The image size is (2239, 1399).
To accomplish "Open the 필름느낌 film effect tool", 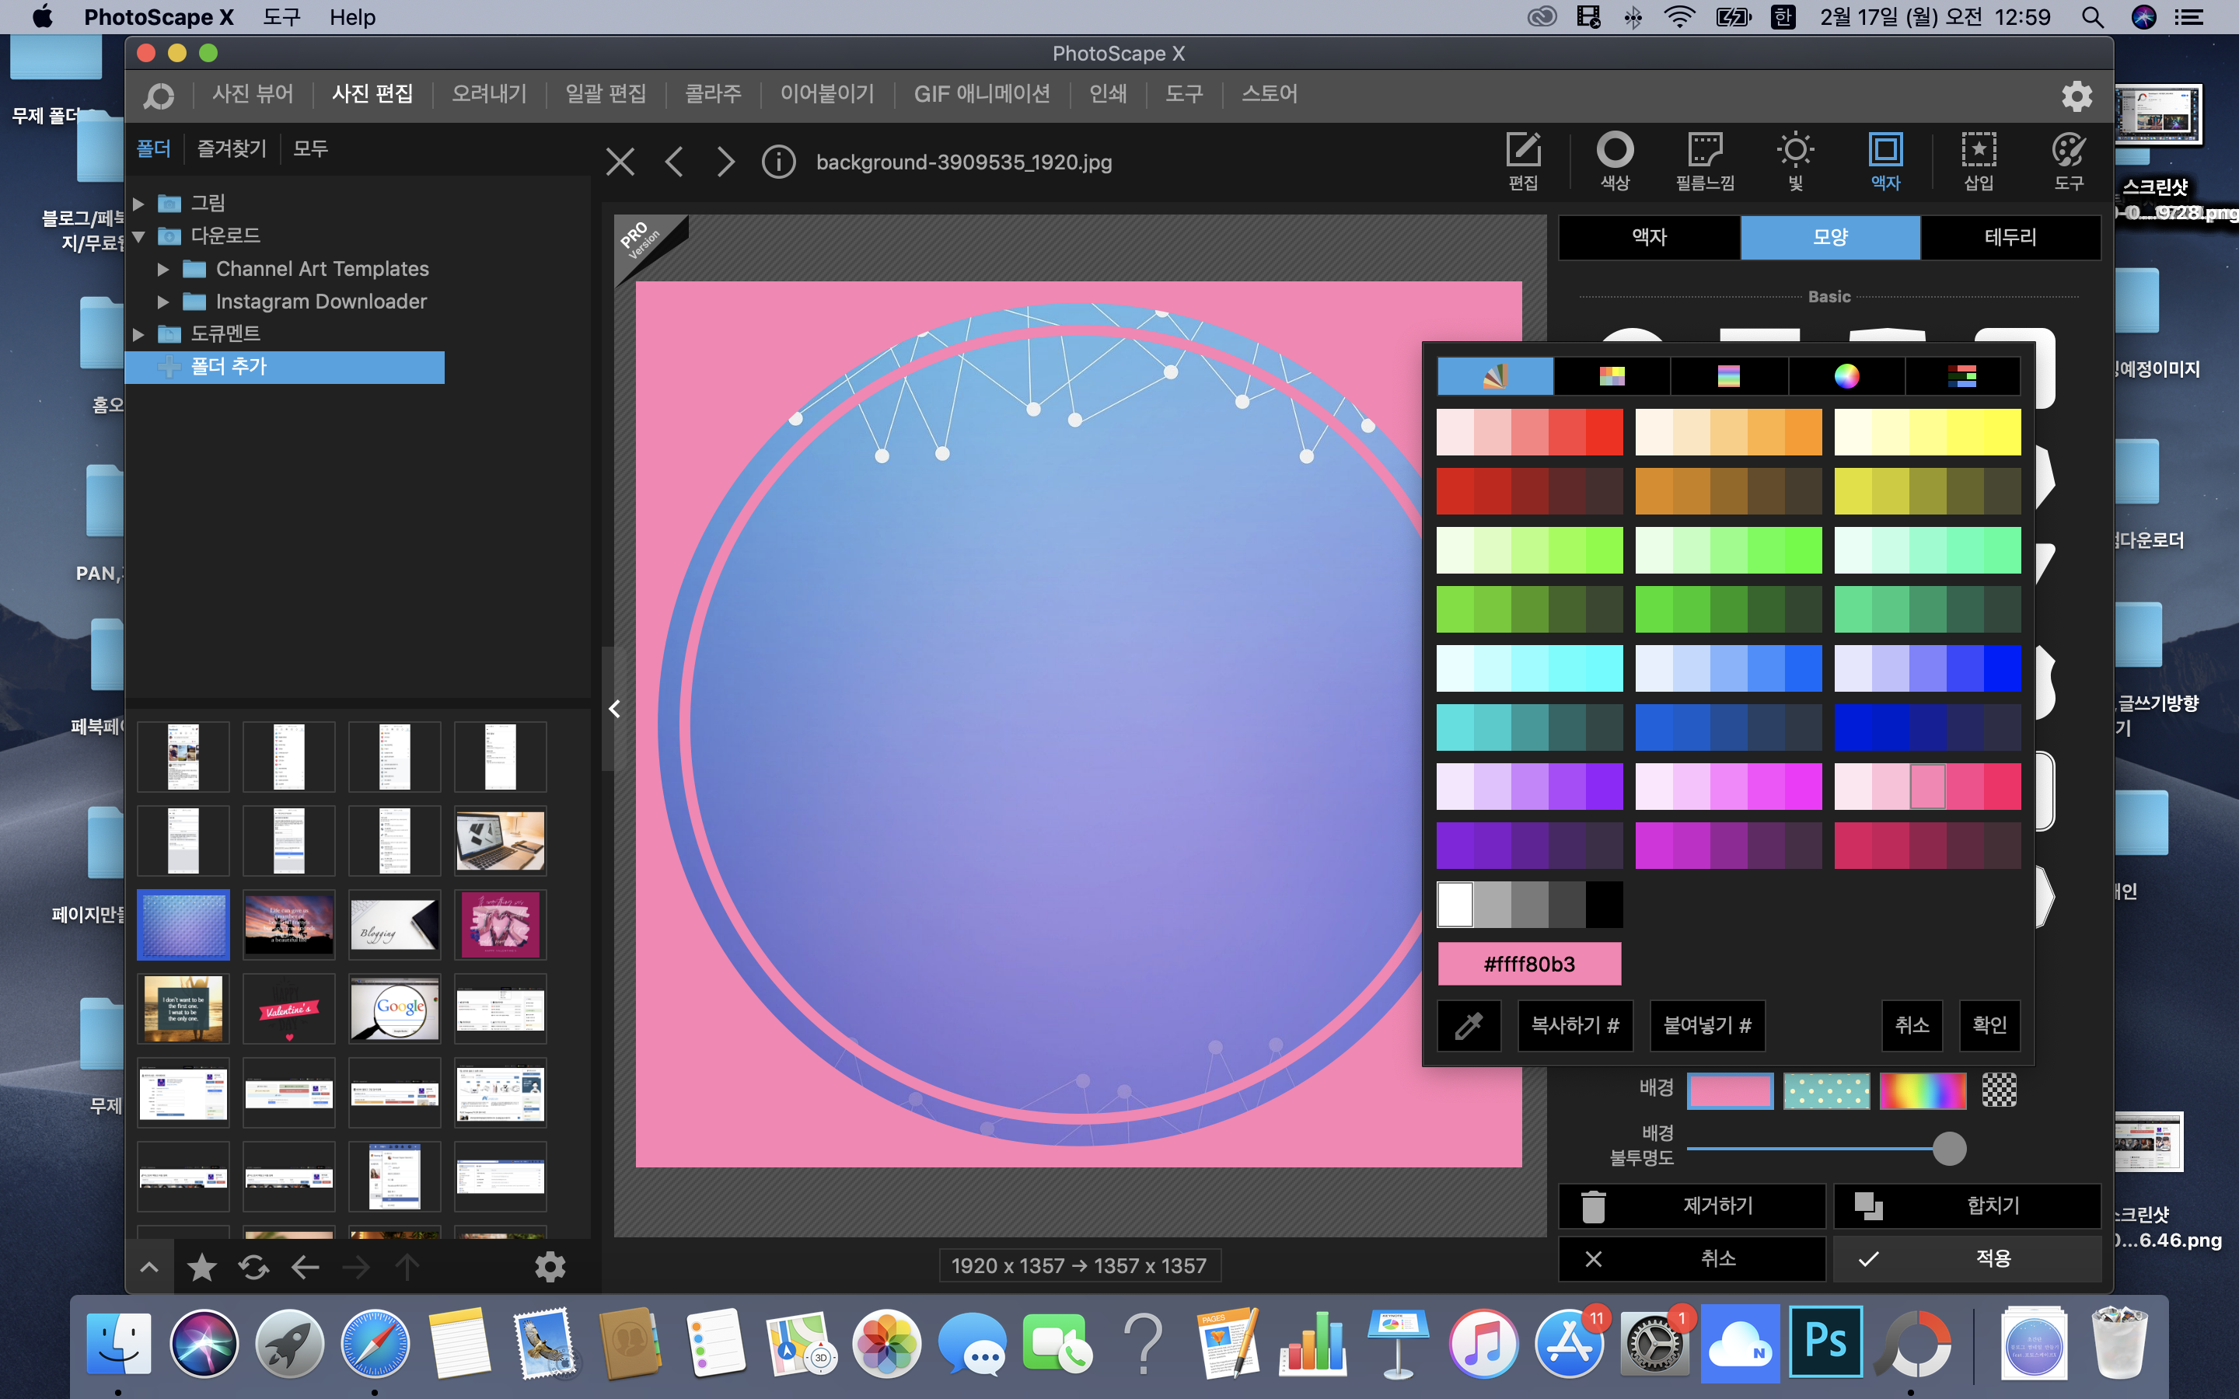I will (x=1704, y=160).
